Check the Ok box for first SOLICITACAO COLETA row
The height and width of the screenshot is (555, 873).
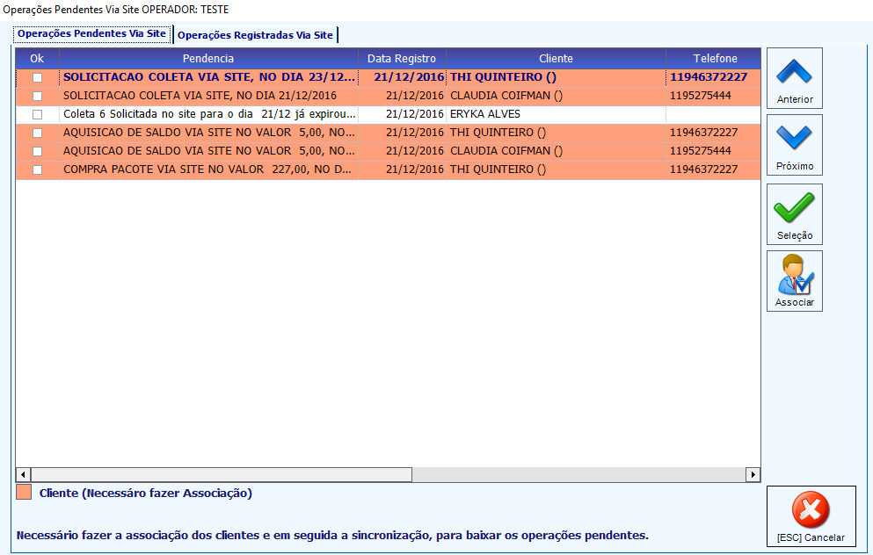click(37, 77)
